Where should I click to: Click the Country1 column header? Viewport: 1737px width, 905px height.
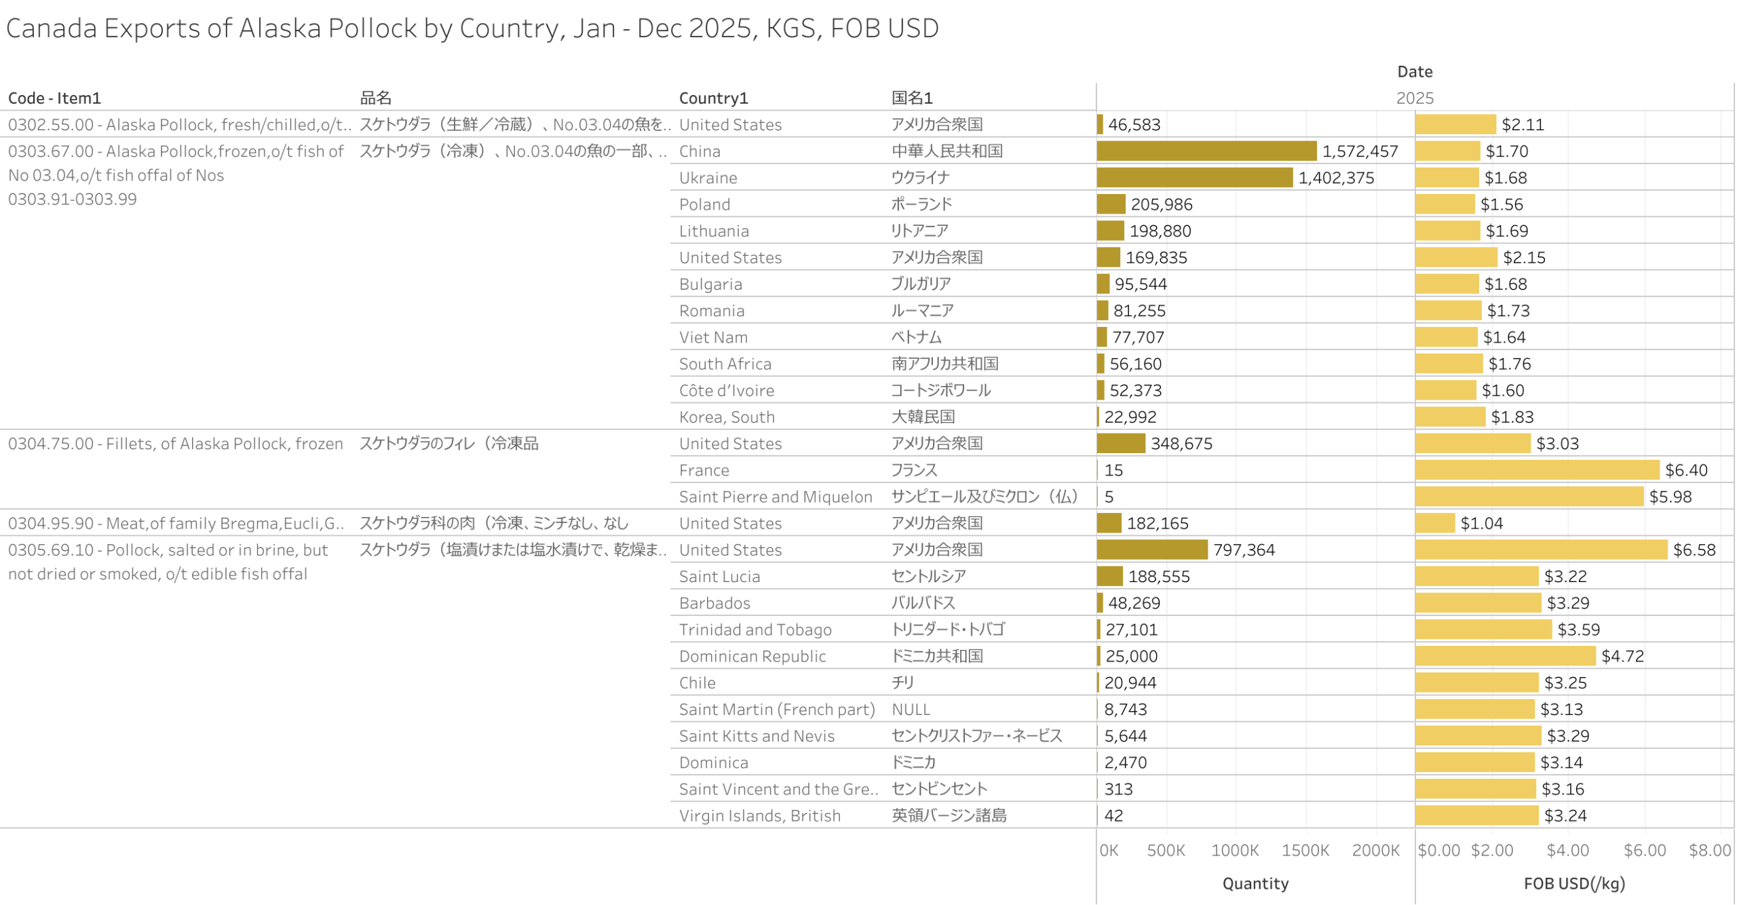pos(713,98)
